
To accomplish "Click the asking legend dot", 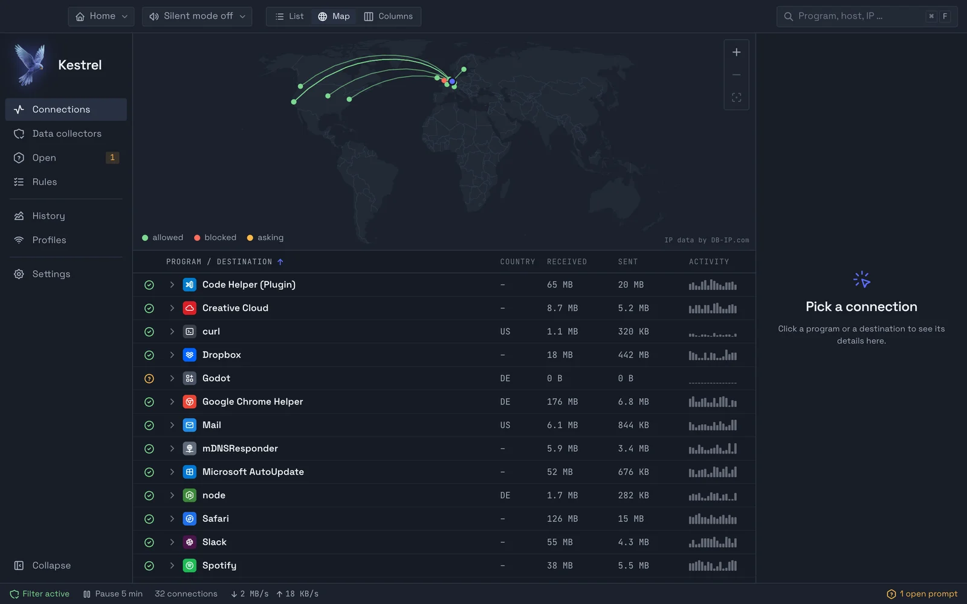I will coord(250,238).
